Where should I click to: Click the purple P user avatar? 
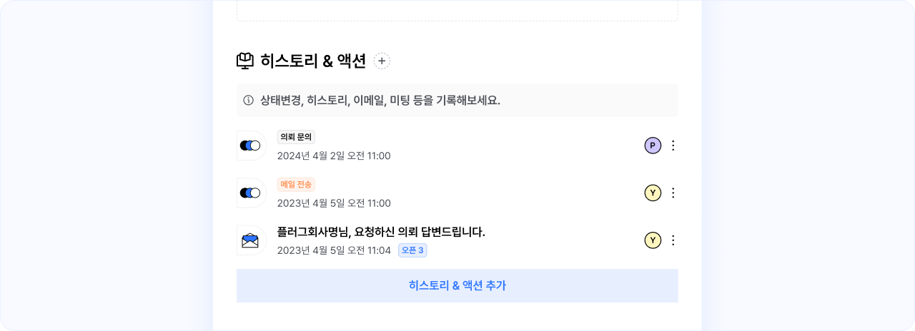[653, 146]
